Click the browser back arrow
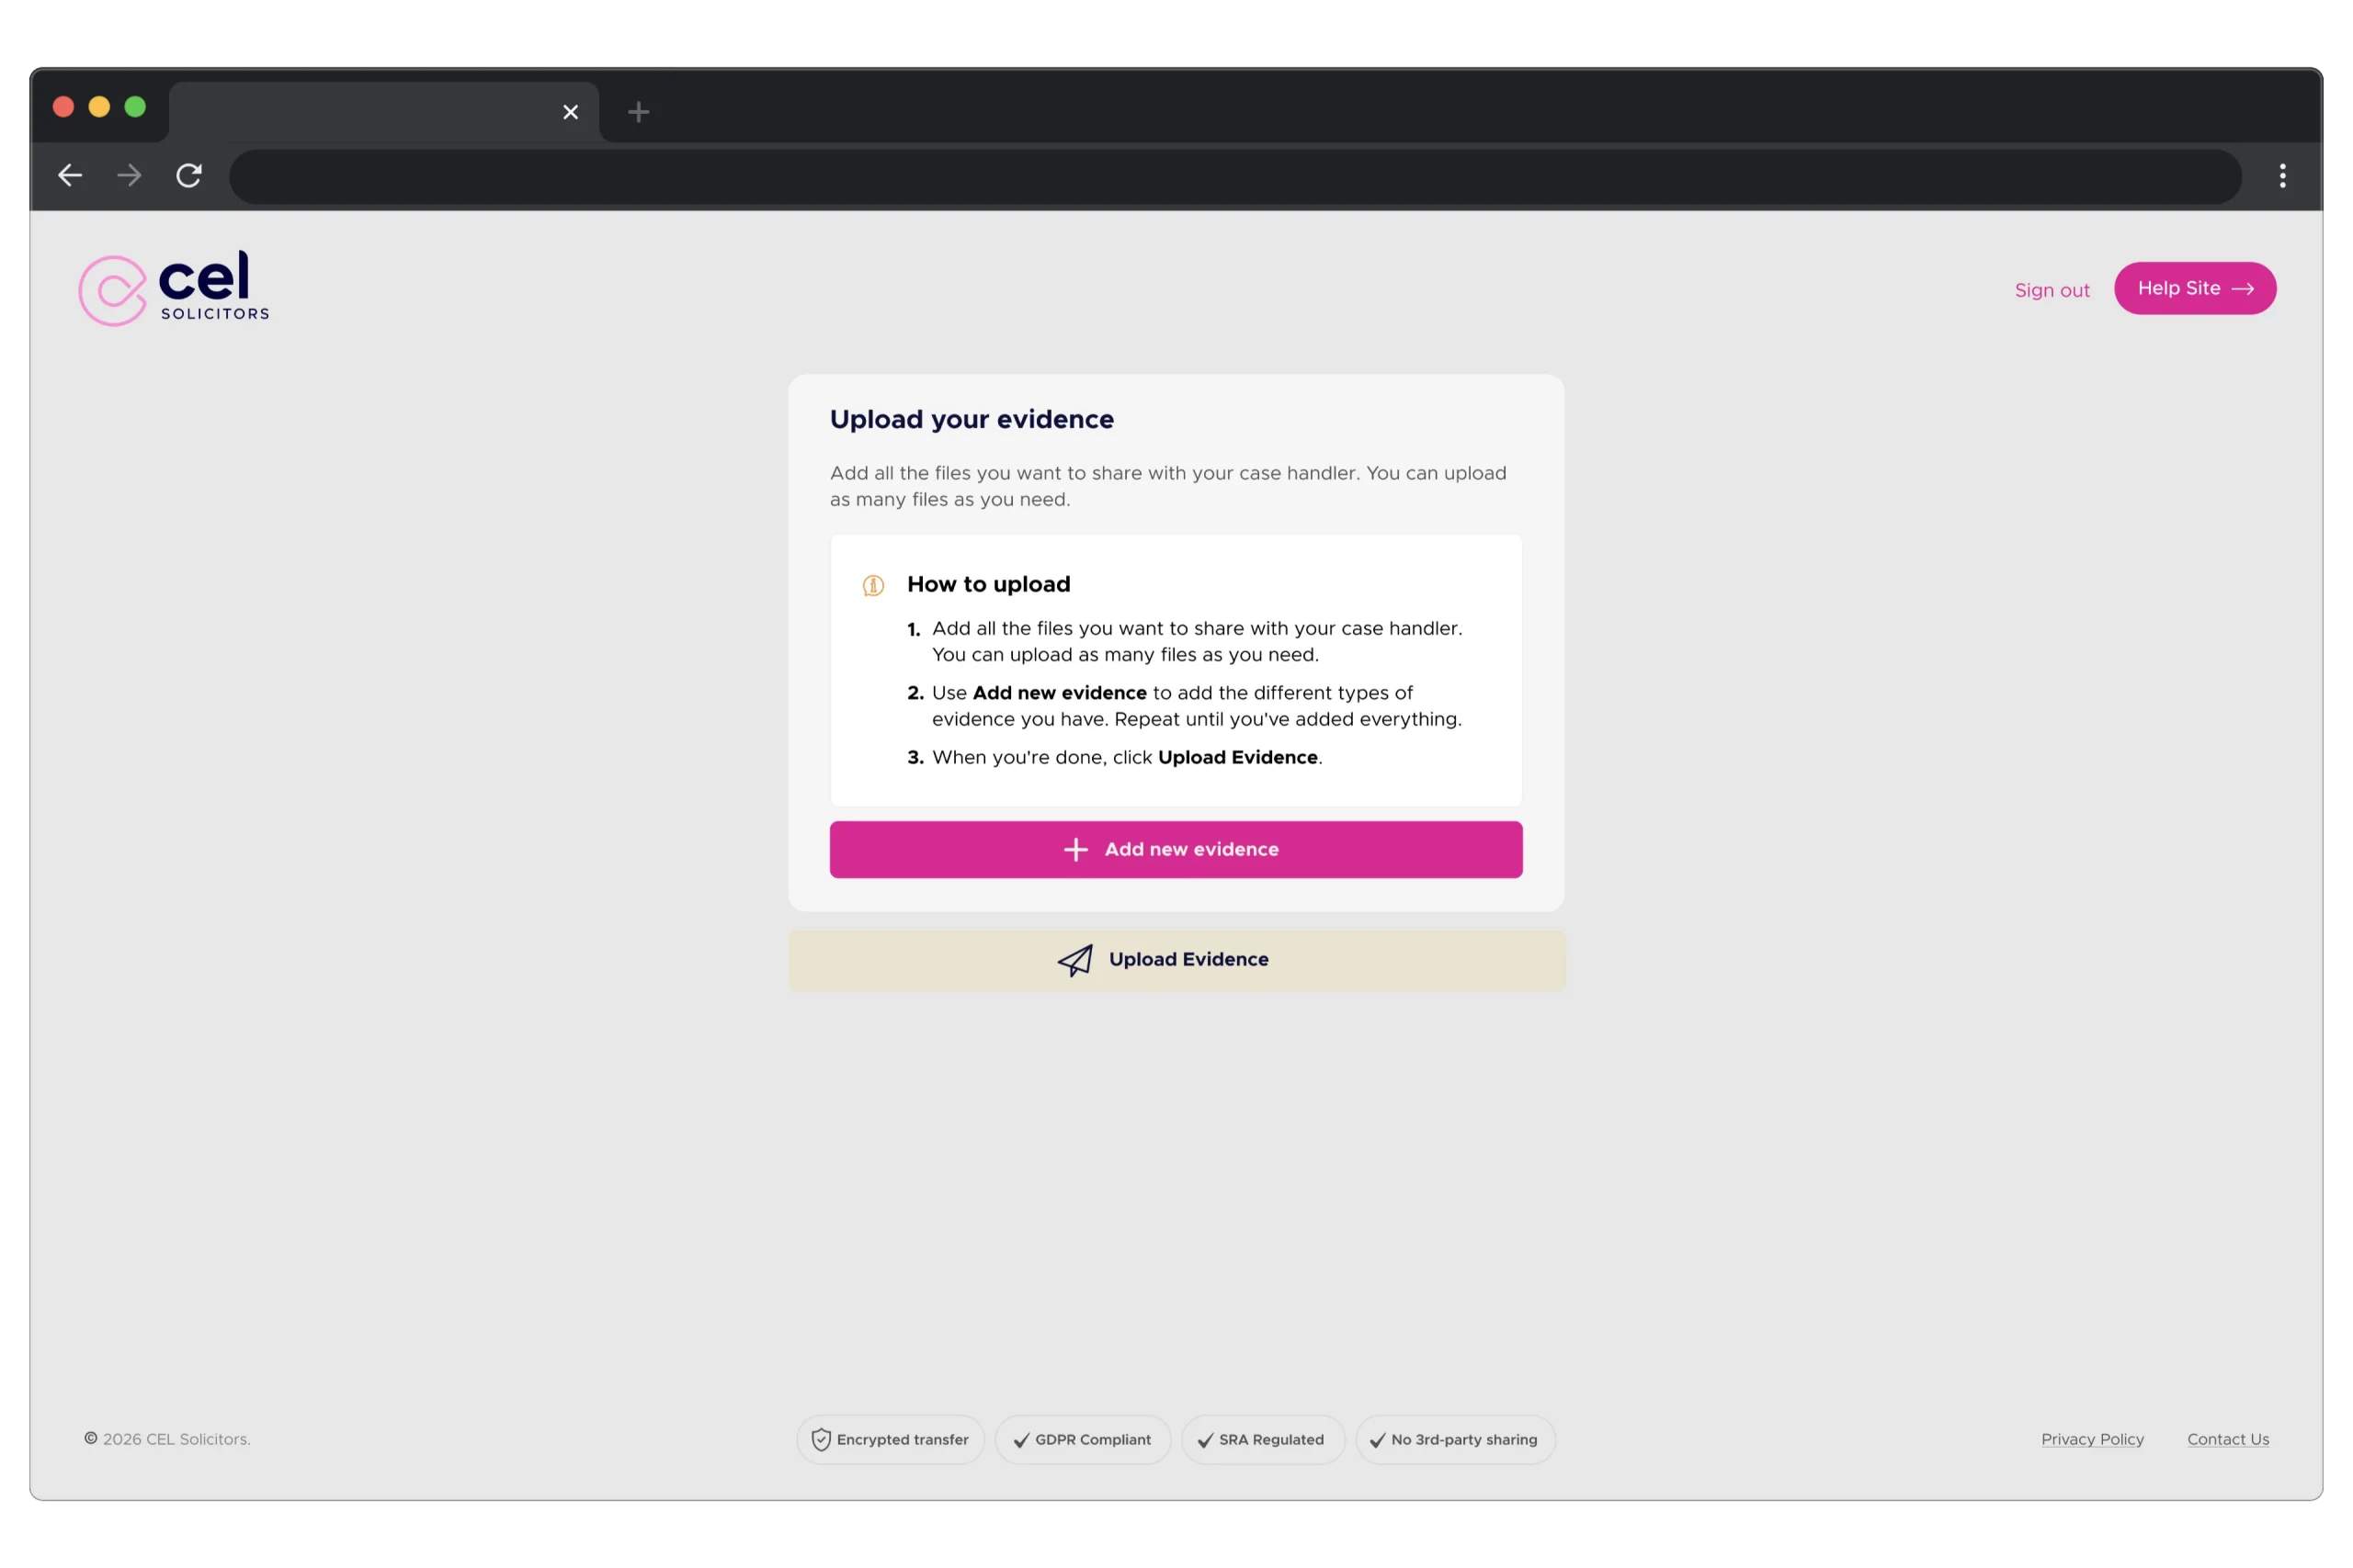The width and height of the screenshot is (2353, 1568). coord(70,176)
